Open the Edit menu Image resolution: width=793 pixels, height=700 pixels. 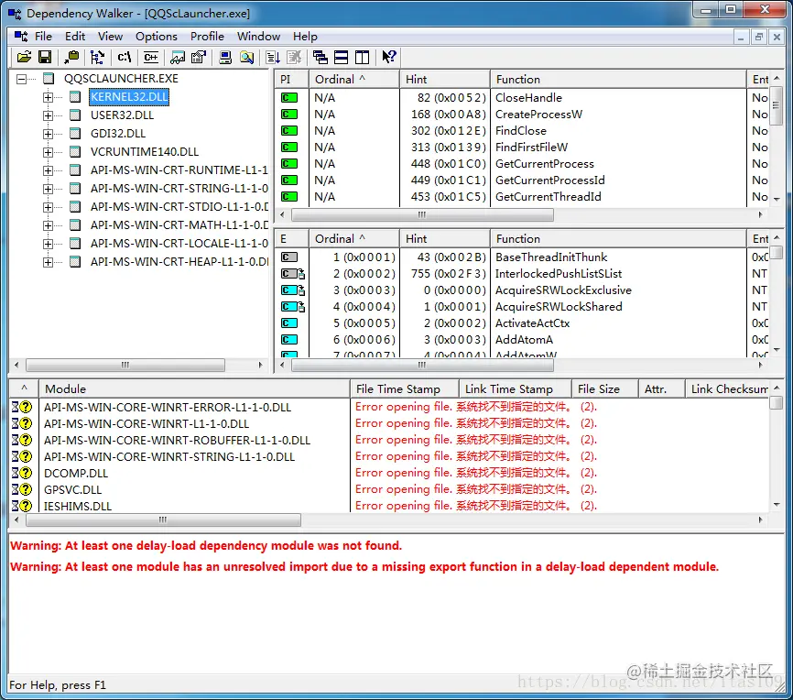[75, 37]
